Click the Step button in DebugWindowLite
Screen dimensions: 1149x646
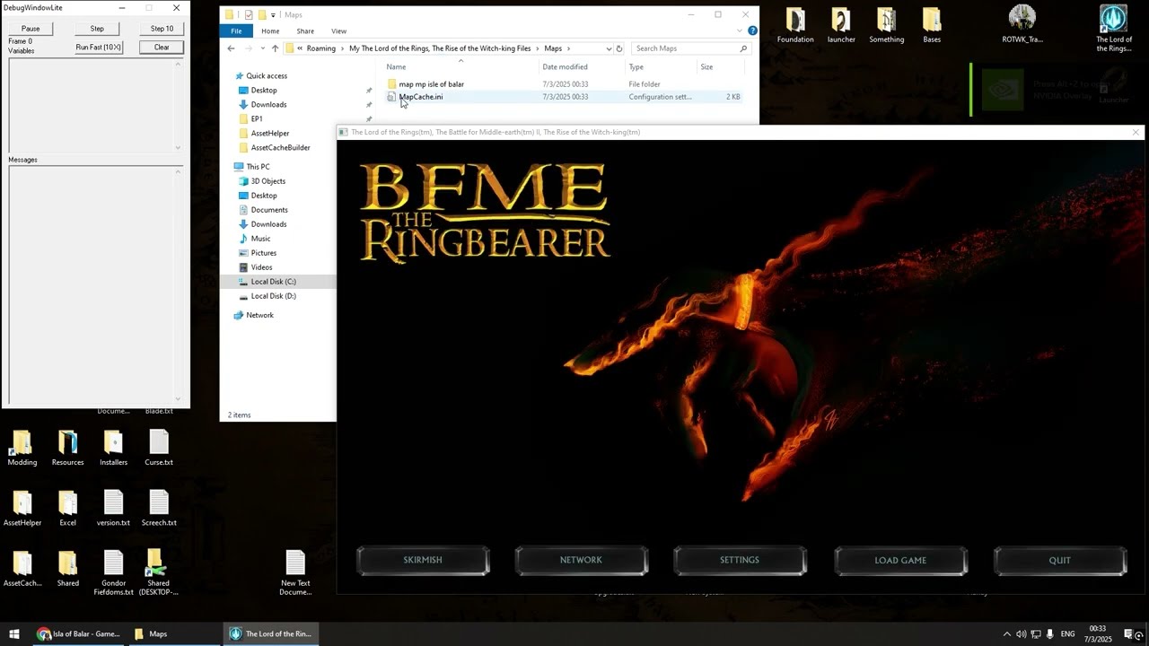(97, 29)
